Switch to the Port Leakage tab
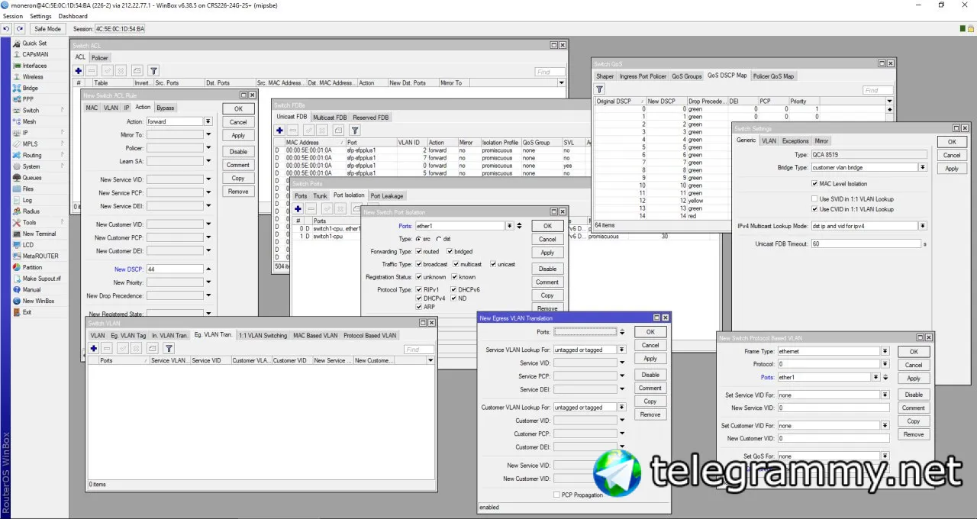Image resolution: width=977 pixels, height=519 pixels. (x=387, y=196)
